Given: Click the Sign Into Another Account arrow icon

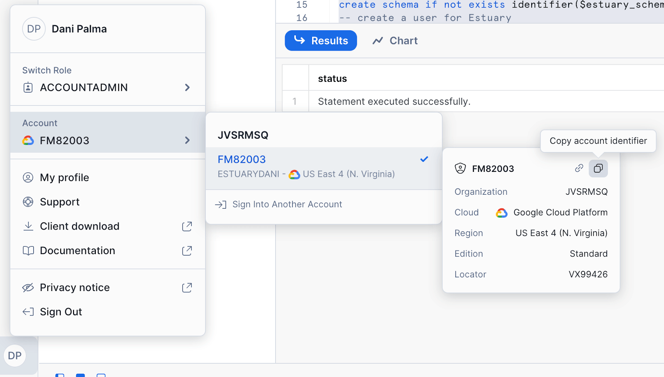Looking at the screenshot, I should tap(221, 204).
